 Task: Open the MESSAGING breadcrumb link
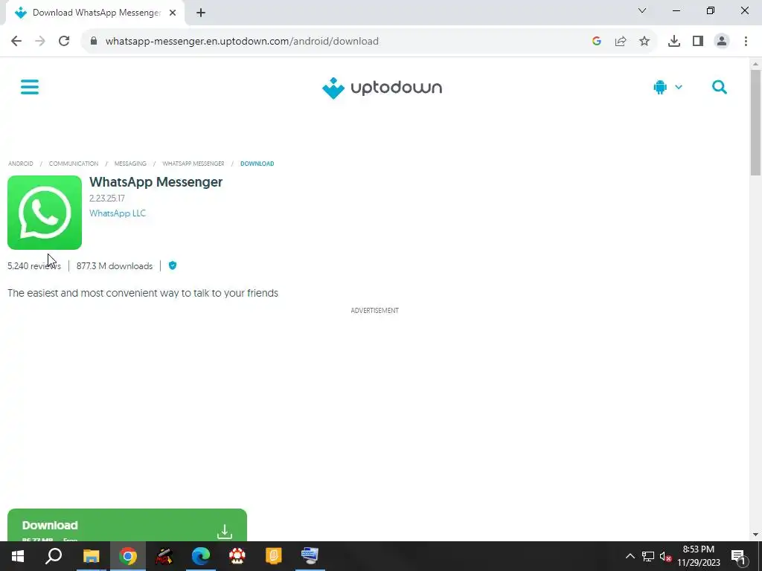(x=130, y=164)
